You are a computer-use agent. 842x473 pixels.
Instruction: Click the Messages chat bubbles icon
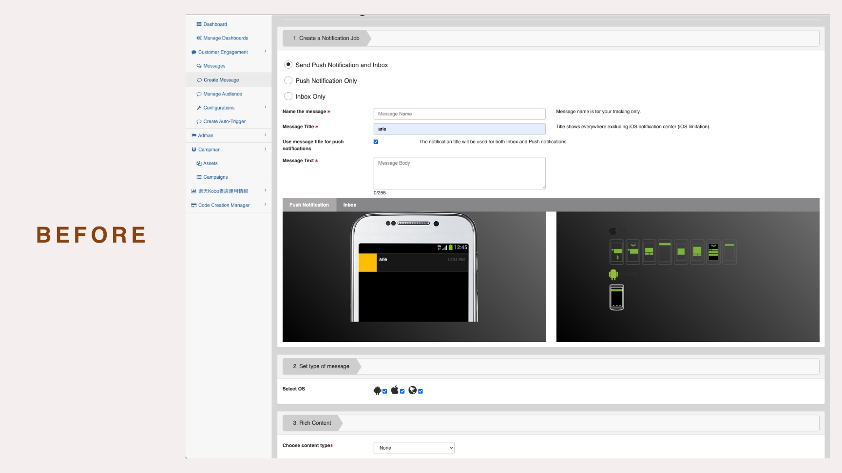[199, 66]
